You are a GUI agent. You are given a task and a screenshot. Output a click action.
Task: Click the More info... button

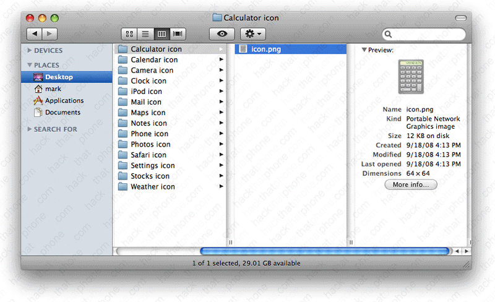[x=411, y=184]
